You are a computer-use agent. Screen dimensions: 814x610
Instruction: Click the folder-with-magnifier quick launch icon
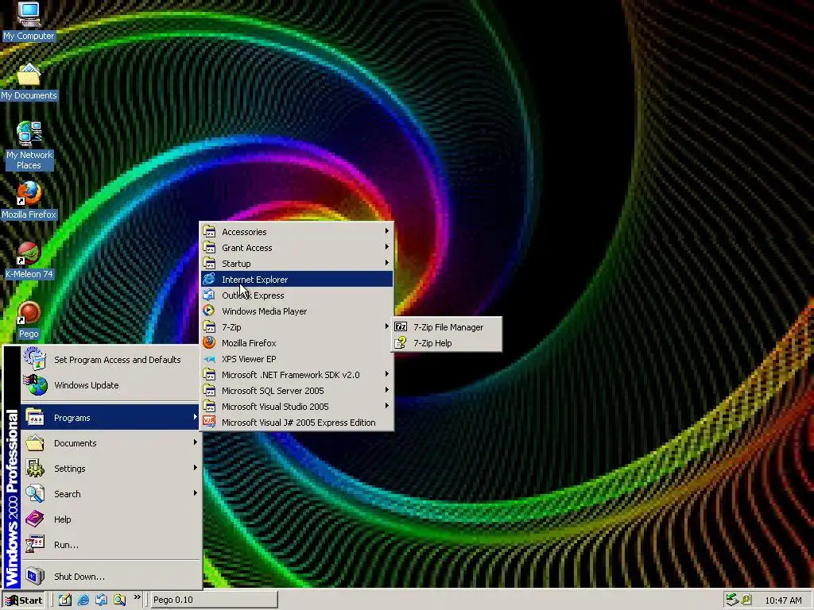point(119,600)
